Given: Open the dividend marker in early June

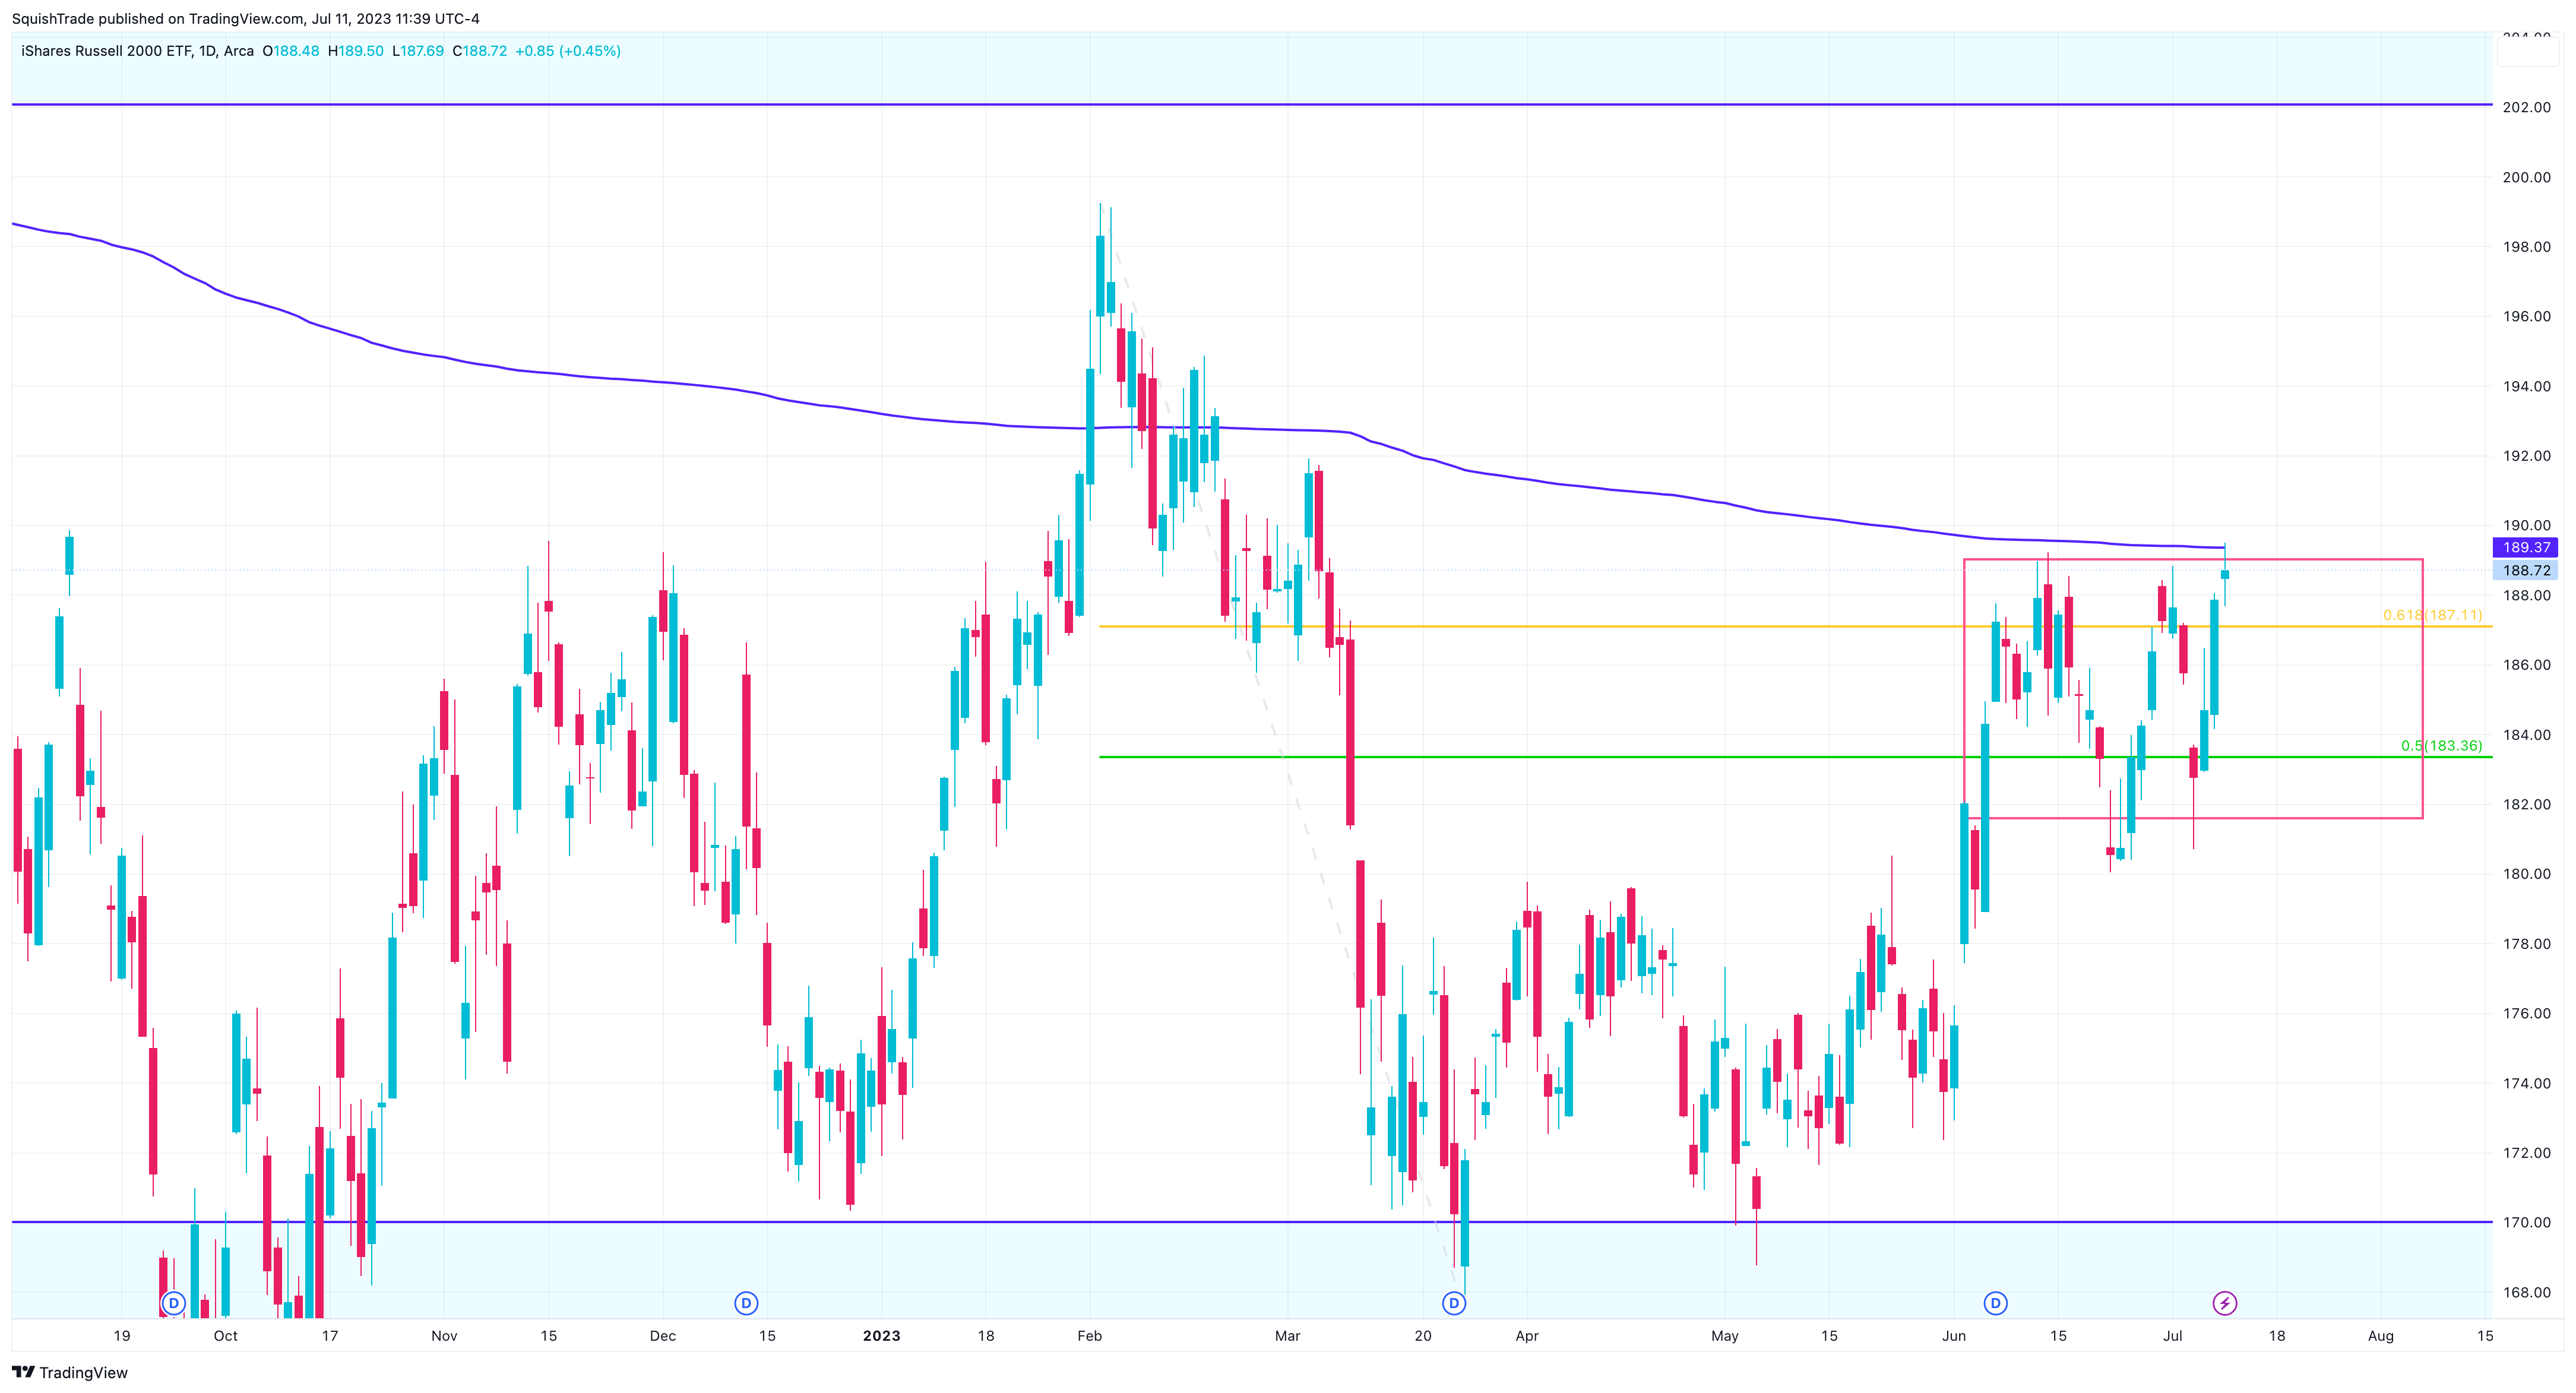Looking at the screenshot, I should point(1996,1303).
